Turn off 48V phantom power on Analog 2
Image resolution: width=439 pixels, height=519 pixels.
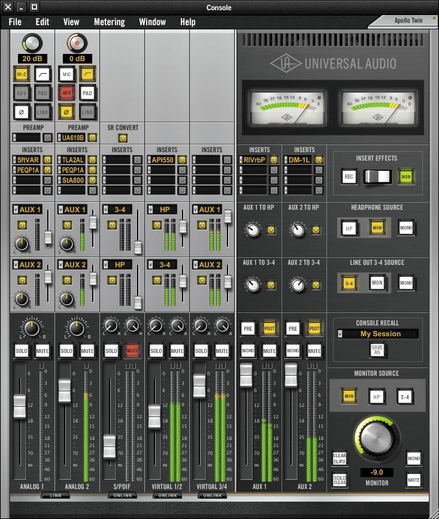66,93
